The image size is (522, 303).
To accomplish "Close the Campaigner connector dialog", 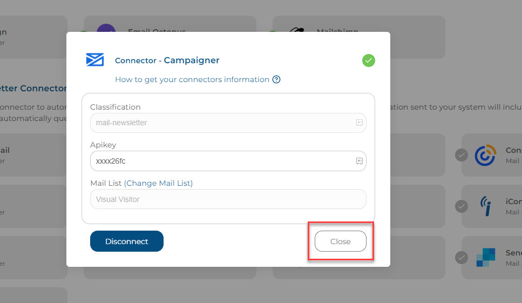I will point(341,241).
